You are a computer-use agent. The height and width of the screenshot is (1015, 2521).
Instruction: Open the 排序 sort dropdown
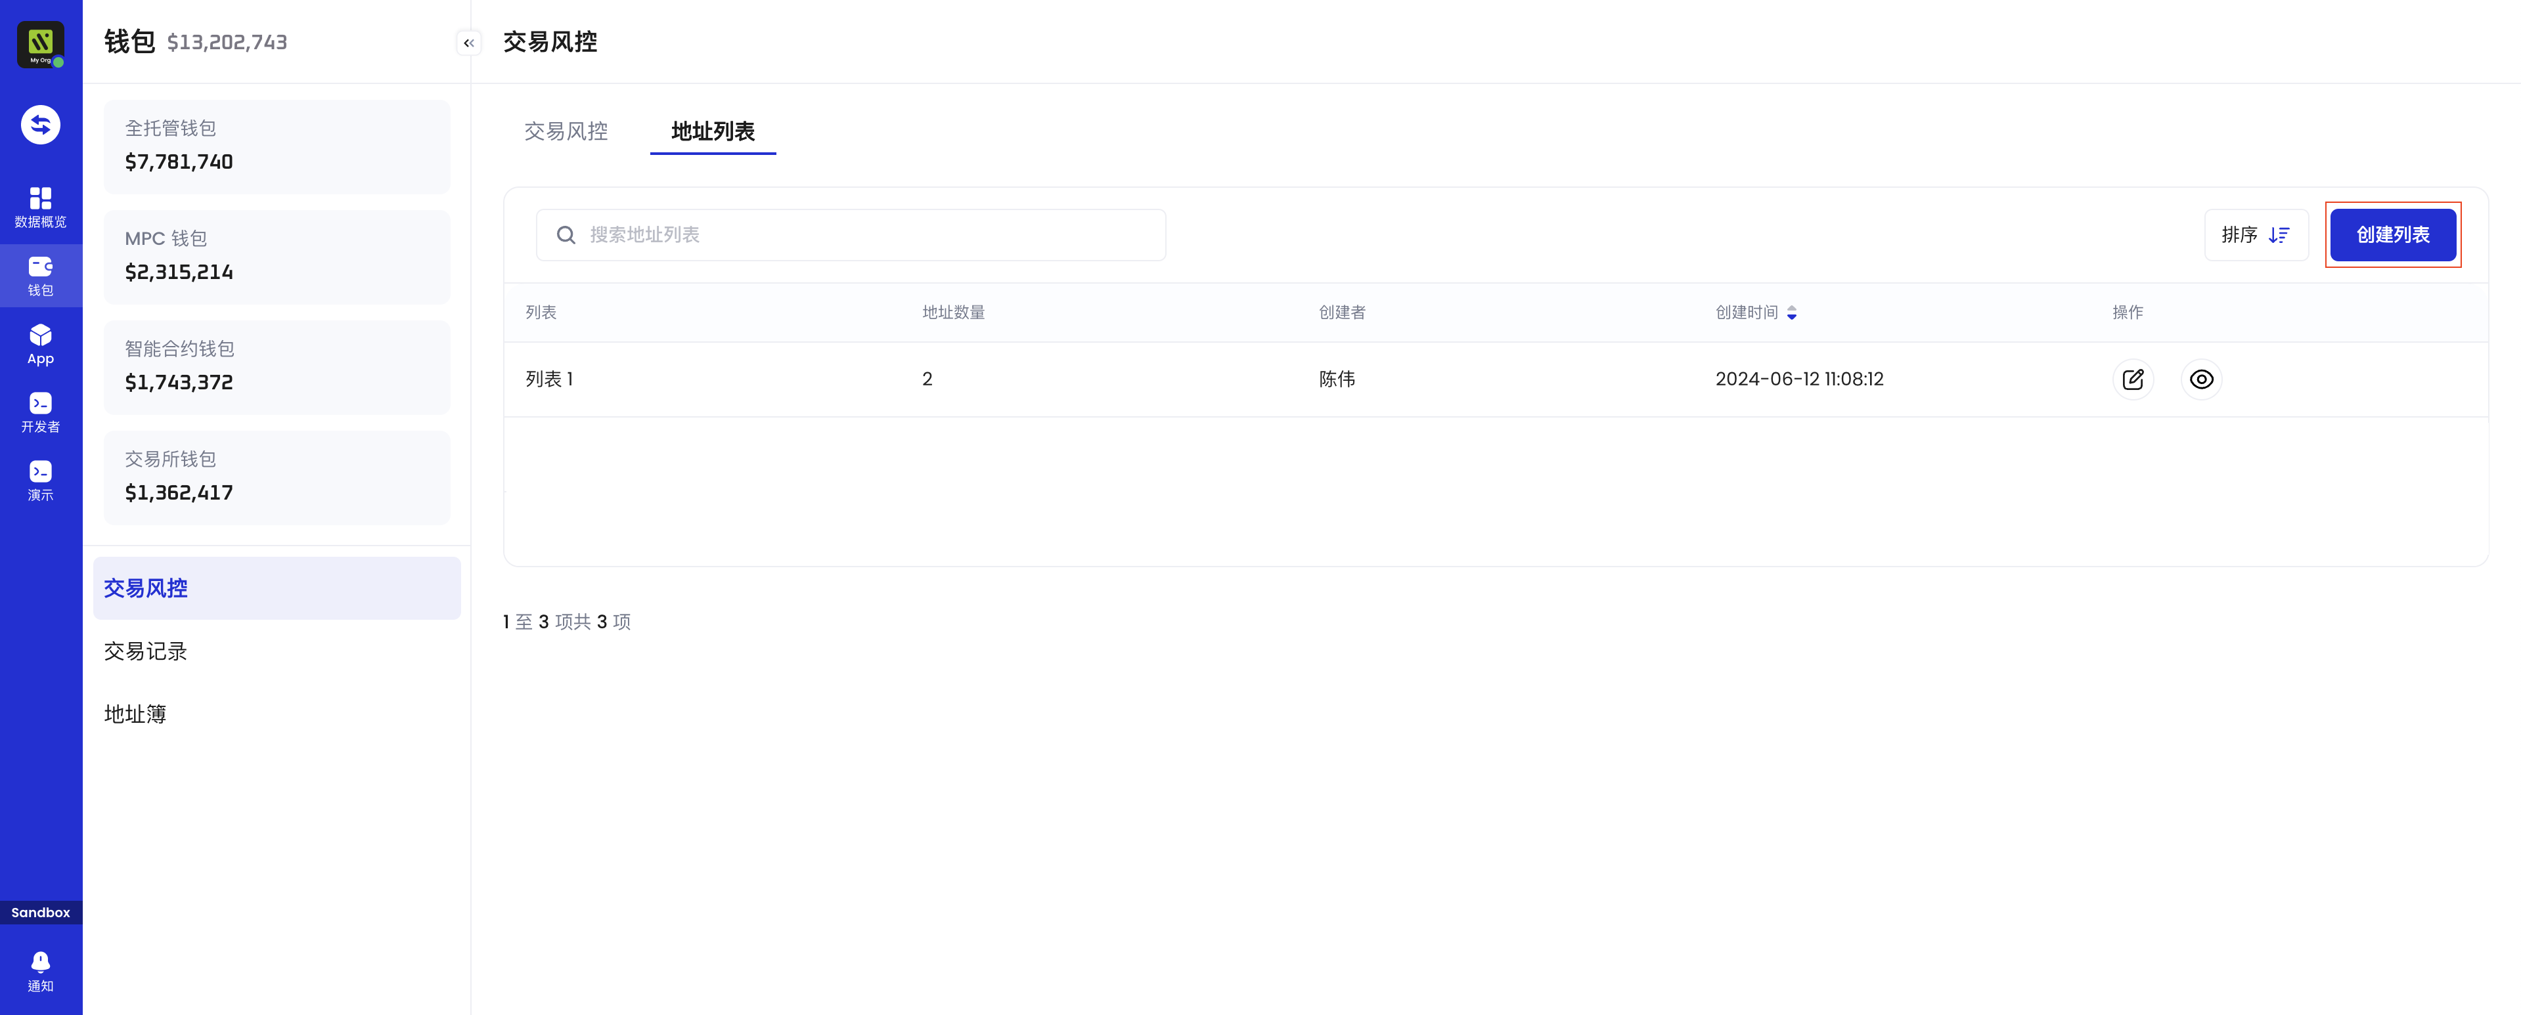(2256, 234)
